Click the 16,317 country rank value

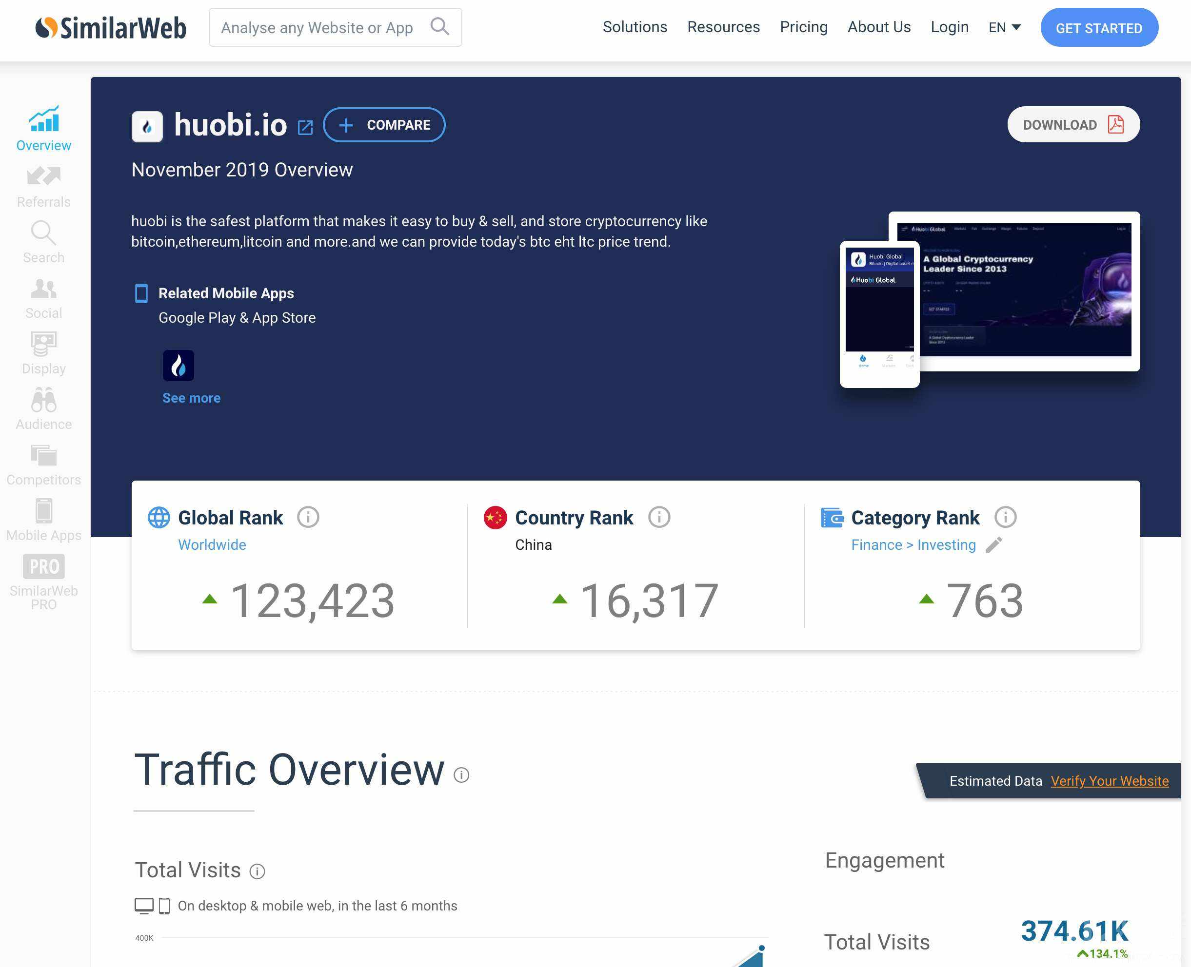point(649,600)
